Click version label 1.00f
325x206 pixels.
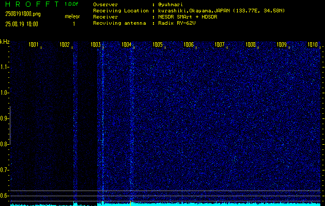point(71,4)
